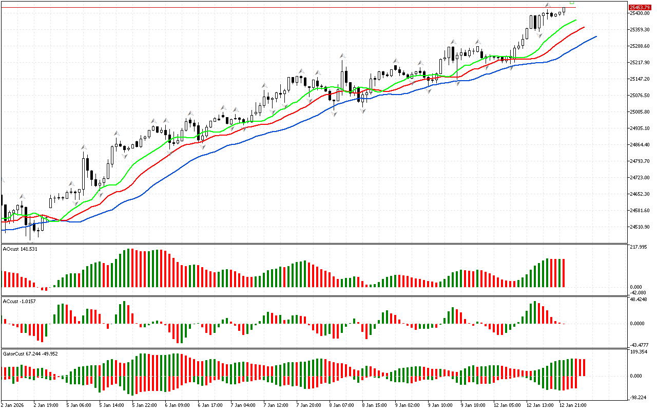Viewport: 657px width, 411px height.
Task: Click the 25005.80 price scale label
Action: click(640, 112)
